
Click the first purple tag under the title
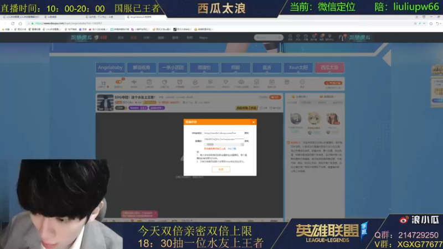click(x=138, y=108)
